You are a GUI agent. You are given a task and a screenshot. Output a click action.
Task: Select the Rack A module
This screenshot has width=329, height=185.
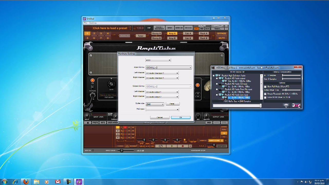click(204, 33)
